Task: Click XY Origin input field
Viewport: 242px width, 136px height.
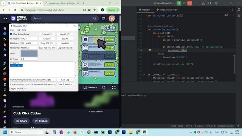Action: click(x=29, y=59)
